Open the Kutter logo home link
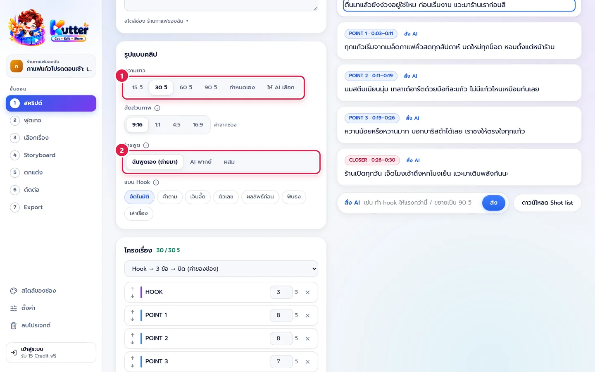Image resolution: width=595 pixels, height=372 pixels. click(49, 28)
